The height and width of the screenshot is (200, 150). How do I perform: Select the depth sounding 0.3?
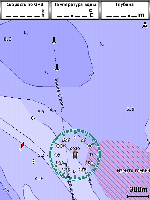[x=7, y=39]
